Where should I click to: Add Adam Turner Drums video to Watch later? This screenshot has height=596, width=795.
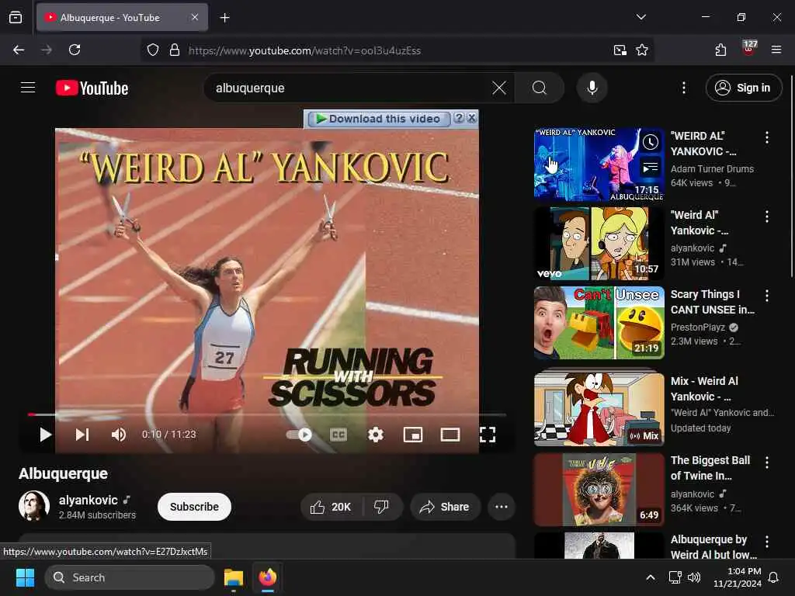pos(651,142)
